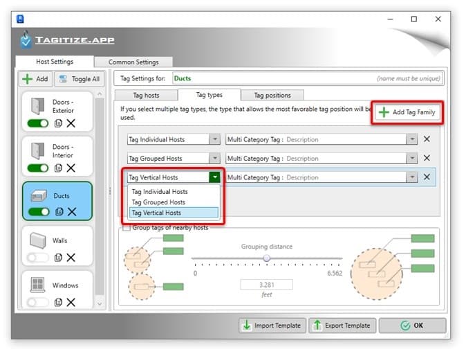Collapse the Tag Vertical Hosts dropdown arrow
This screenshot has width=466, height=354.
click(x=214, y=177)
